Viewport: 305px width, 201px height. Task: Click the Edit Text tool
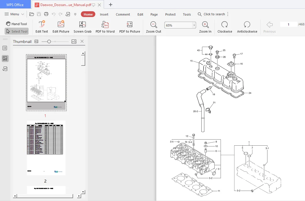pos(42,27)
